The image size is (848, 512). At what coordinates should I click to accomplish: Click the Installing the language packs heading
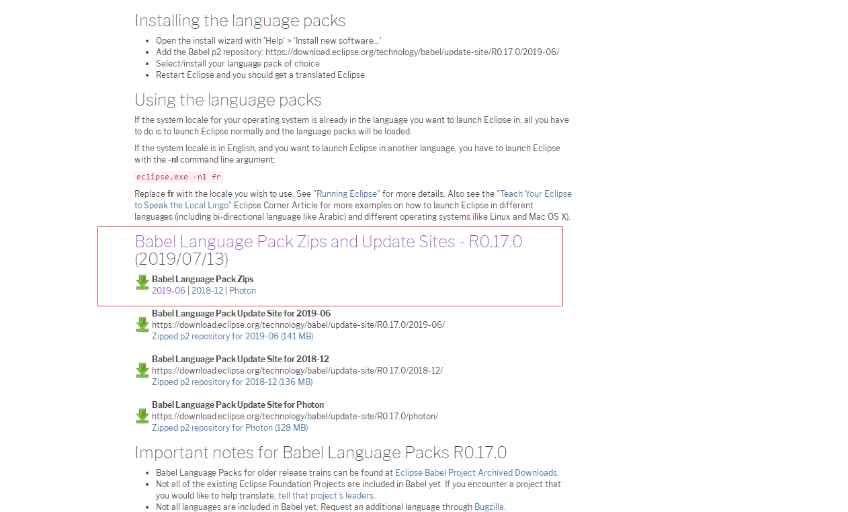pyautogui.click(x=240, y=21)
